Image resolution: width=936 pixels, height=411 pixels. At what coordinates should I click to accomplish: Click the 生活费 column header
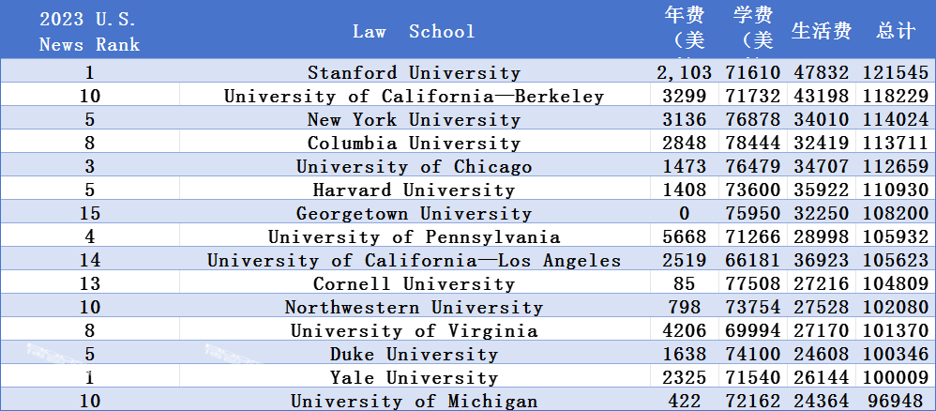pyautogui.click(x=822, y=31)
